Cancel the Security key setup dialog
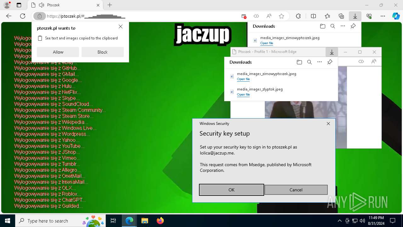 (296, 190)
